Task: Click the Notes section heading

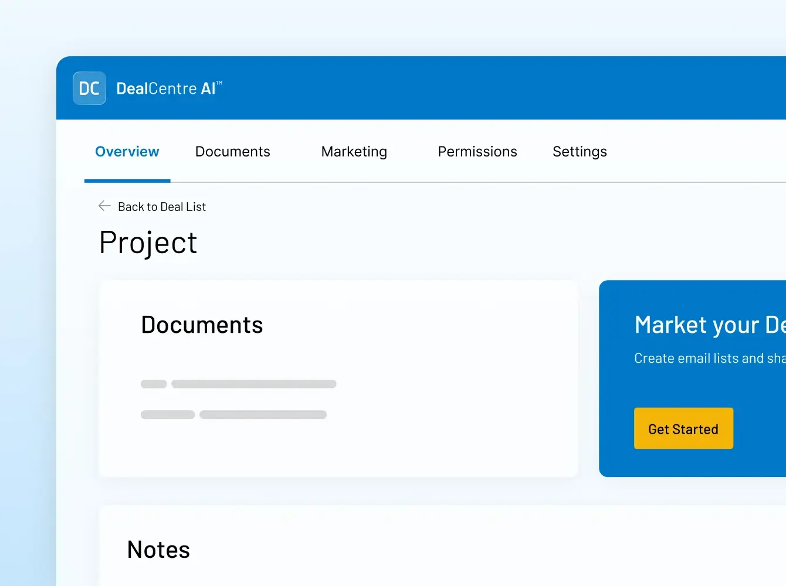Action: click(158, 550)
